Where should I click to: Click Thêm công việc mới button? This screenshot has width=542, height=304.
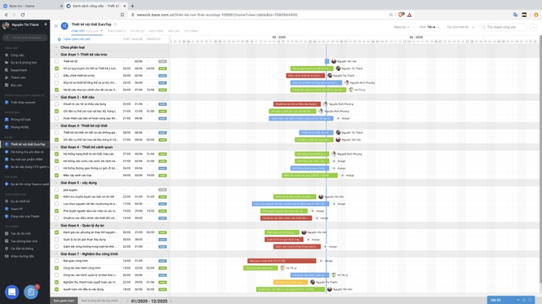78,39
